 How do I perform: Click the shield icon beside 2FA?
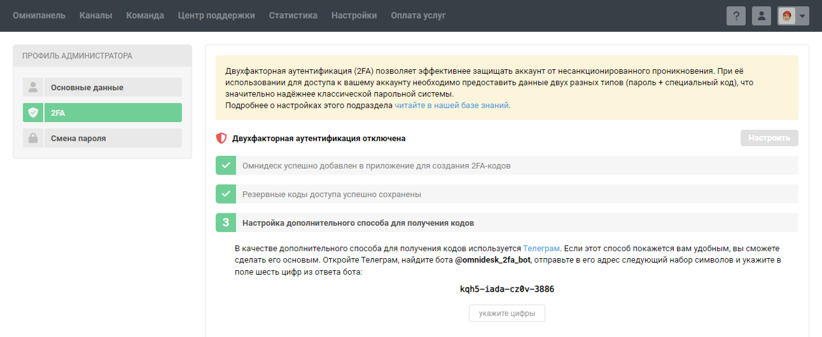[33, 113]
